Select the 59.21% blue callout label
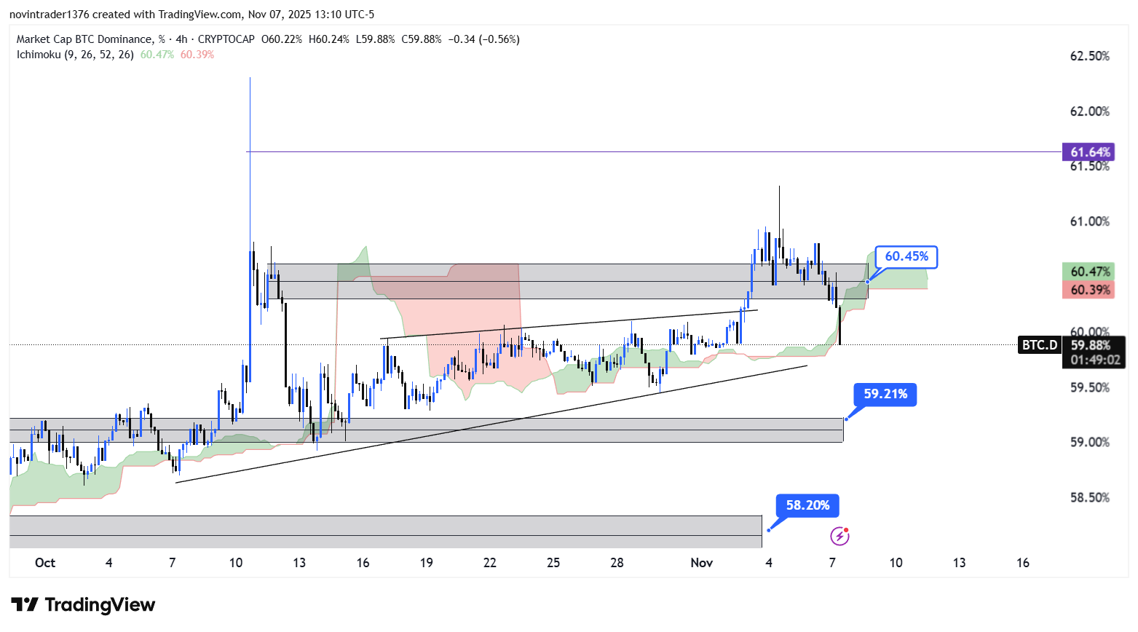The width and height of the screenshot is (1138, 632). [x=885, y=395]
